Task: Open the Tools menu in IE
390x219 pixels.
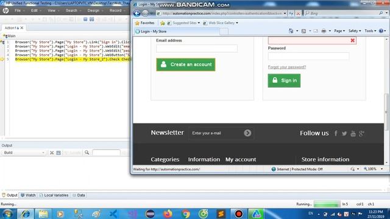Action: (x=370, y=31)
